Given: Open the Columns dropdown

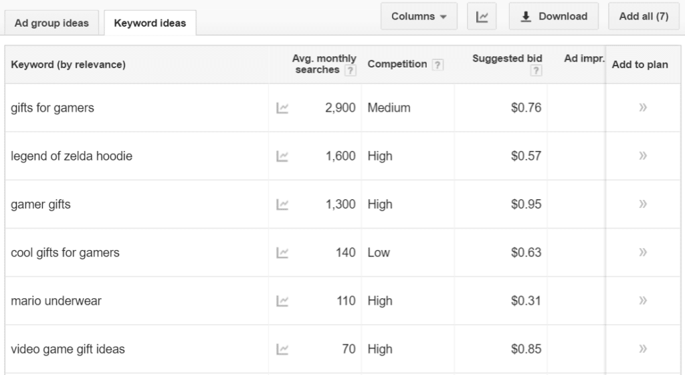Looking at the screenshot, I should click(419, 17).
